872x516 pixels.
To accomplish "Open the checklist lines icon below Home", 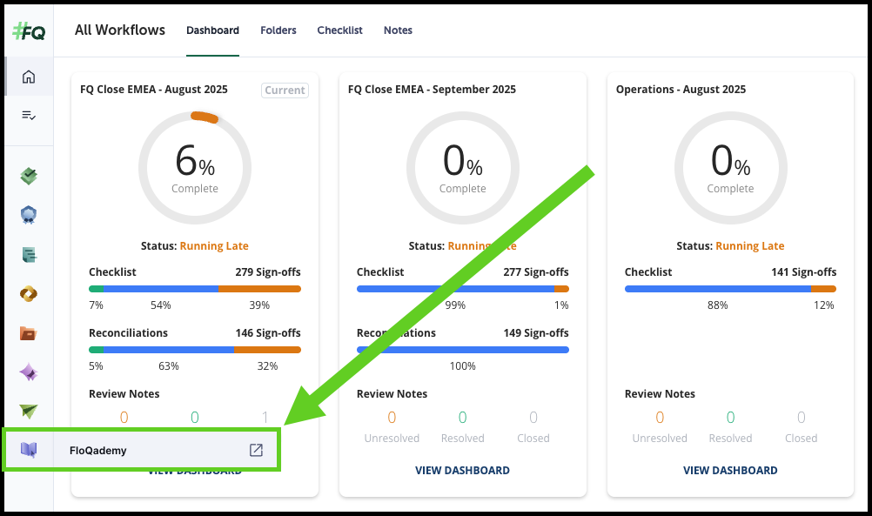I will click(29, 115).
